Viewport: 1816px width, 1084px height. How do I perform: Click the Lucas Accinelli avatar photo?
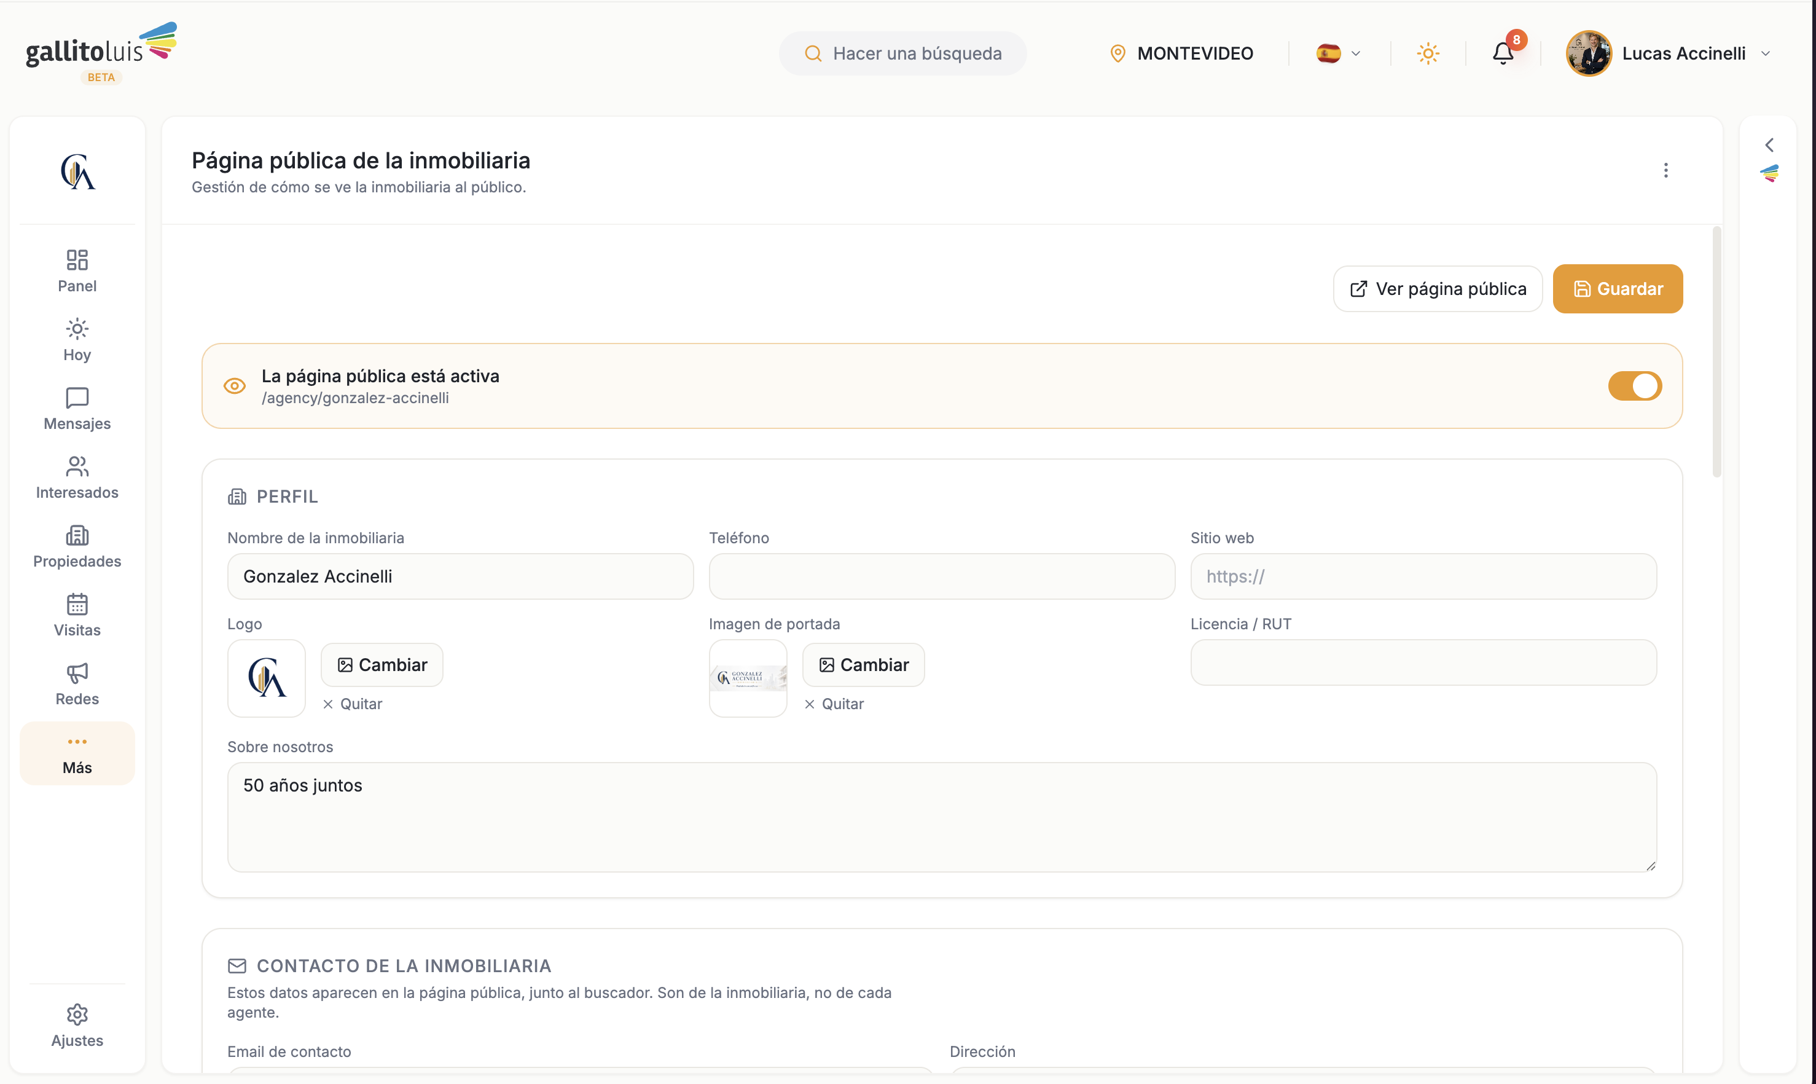click(x=1588, y=53)
